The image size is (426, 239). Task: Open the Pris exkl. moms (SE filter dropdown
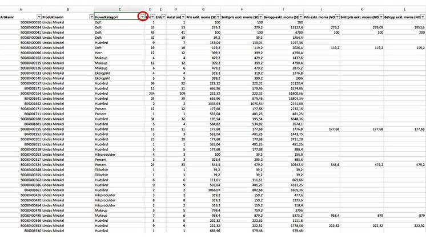pyautogui.click(x=218, y=17)
